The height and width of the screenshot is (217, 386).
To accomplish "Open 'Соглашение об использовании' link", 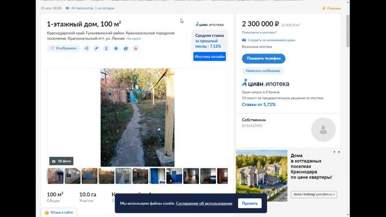I will tap(204, 204).
